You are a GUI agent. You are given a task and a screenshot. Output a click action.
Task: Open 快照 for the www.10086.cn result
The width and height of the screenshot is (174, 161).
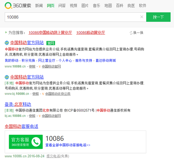pos(32,66)
